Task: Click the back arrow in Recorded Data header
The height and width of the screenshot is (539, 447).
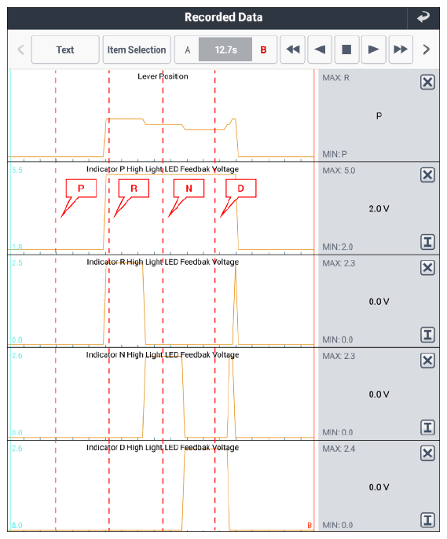Action: [x=423, y=16]
